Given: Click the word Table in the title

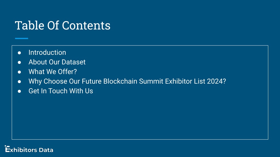Looking at the screenshot, I should coord(30,25).
